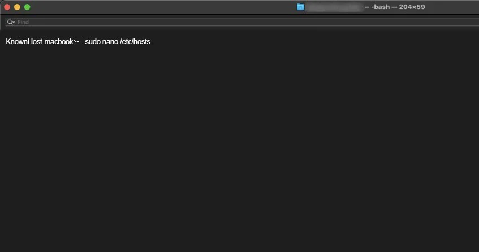Place cursor on the word "sudo"
479x252 pixels.
(x=93, y=42)
